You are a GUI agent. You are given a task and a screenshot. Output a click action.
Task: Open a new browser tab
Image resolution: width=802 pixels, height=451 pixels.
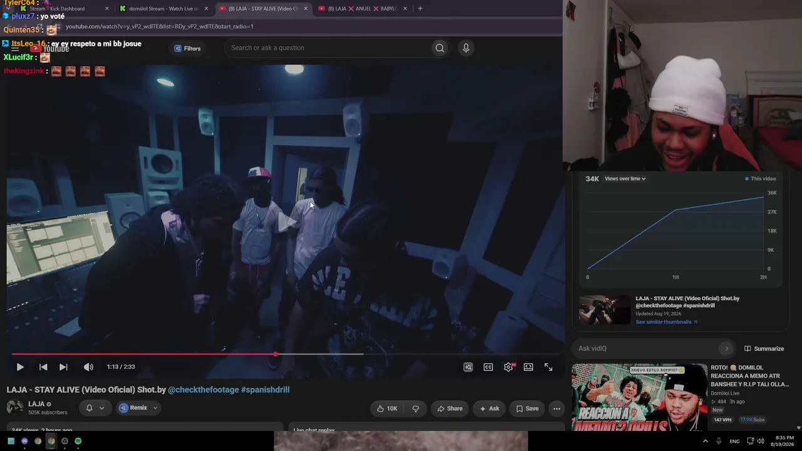coord(420,9)
